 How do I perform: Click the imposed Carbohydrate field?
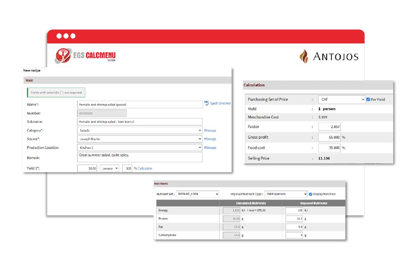tap(294, 235)
